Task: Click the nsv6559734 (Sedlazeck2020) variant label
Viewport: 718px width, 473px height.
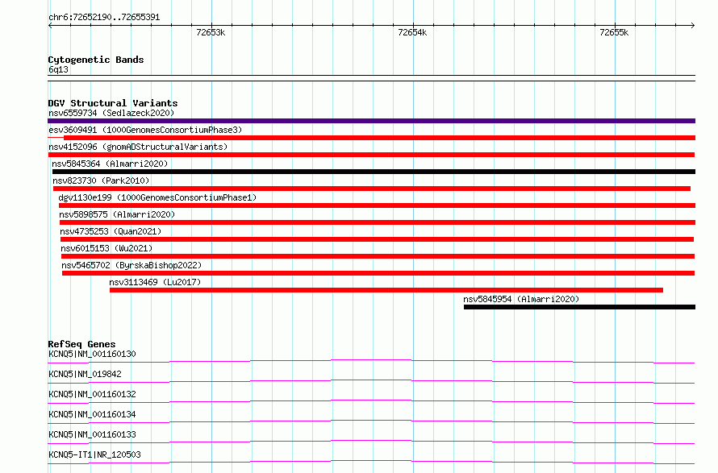Action: [x=111, y=113]
